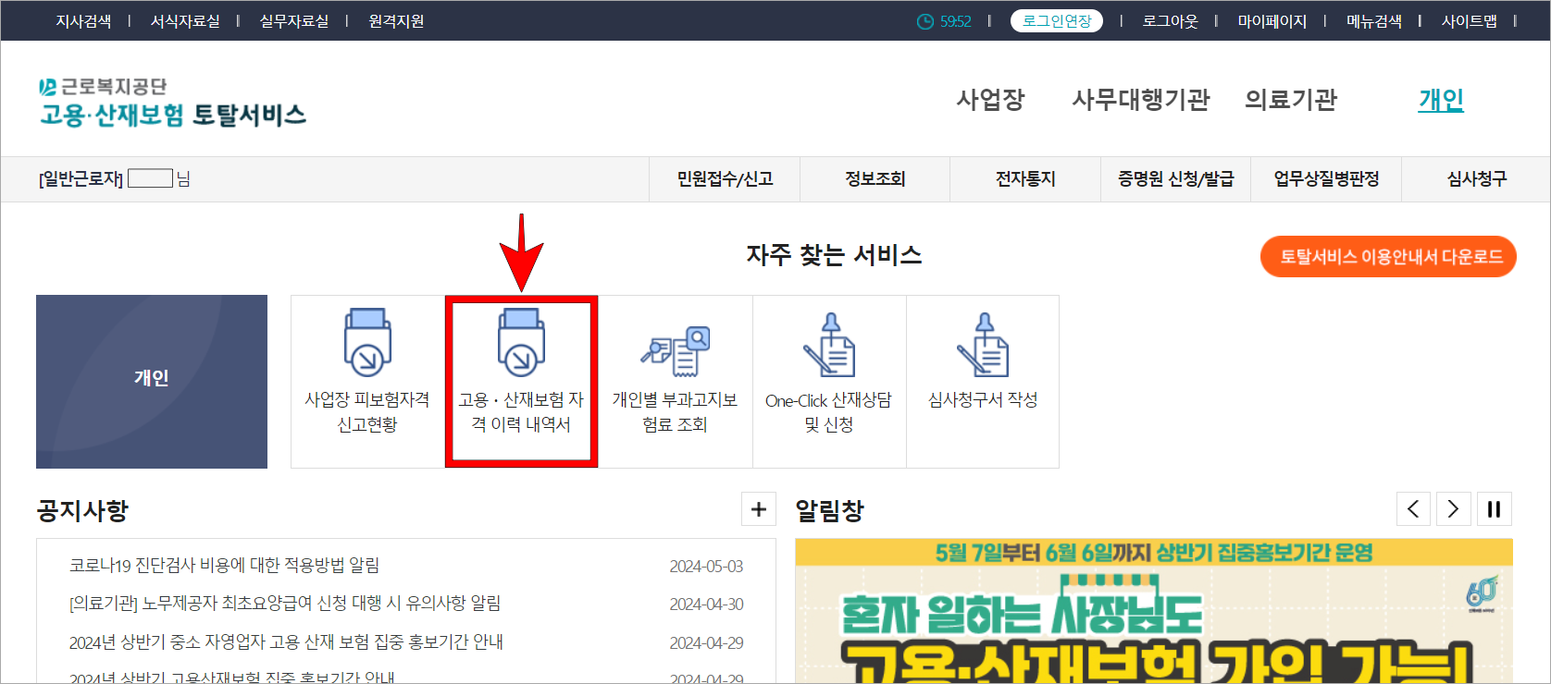This screenshot has width=1551, height=684.
Task: Switch to 사무대행기관 tab
Action: pos(1140,100)
